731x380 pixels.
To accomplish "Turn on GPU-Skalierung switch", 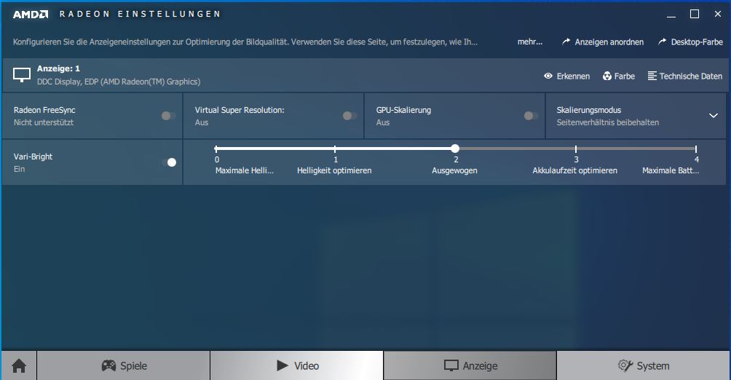I will (x=531, y=116).
